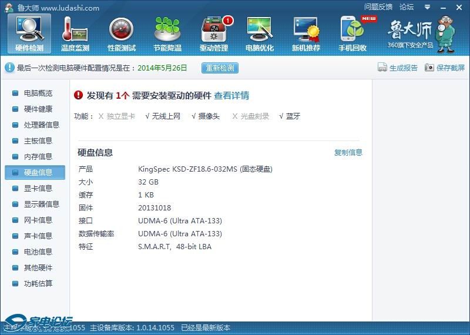The image size is (470, 335).
Task: Click firmware value 20131018
Action: [155, 208]
